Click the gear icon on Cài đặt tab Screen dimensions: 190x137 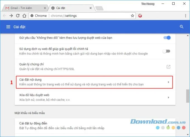(53, 8)
